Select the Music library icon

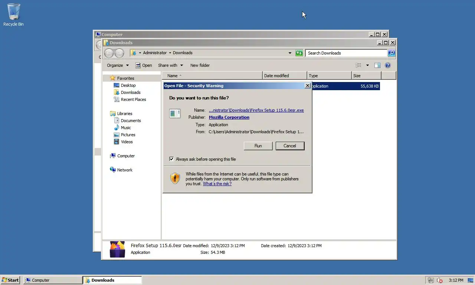(117, 128)
